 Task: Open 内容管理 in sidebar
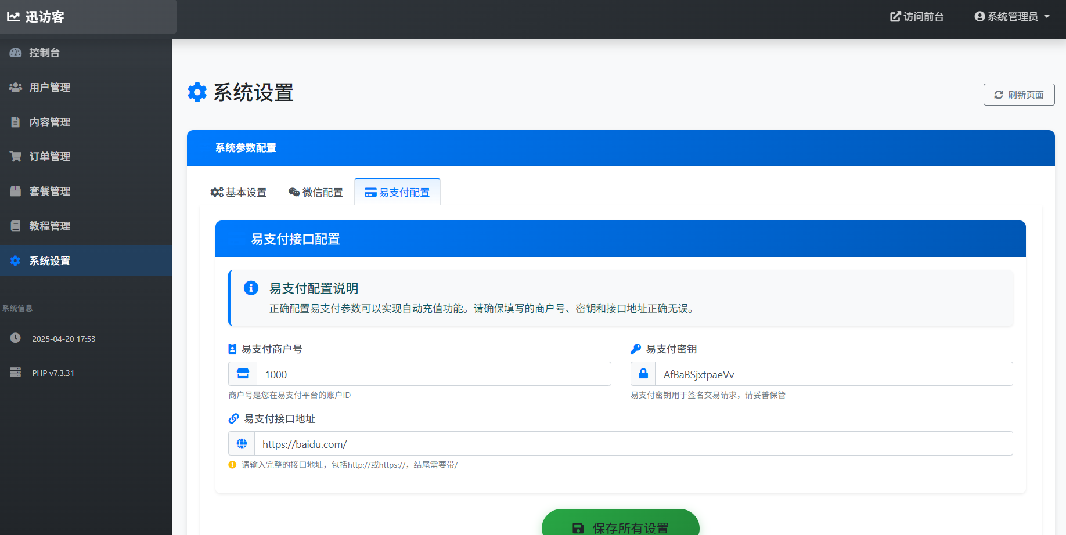pos(86,122)
